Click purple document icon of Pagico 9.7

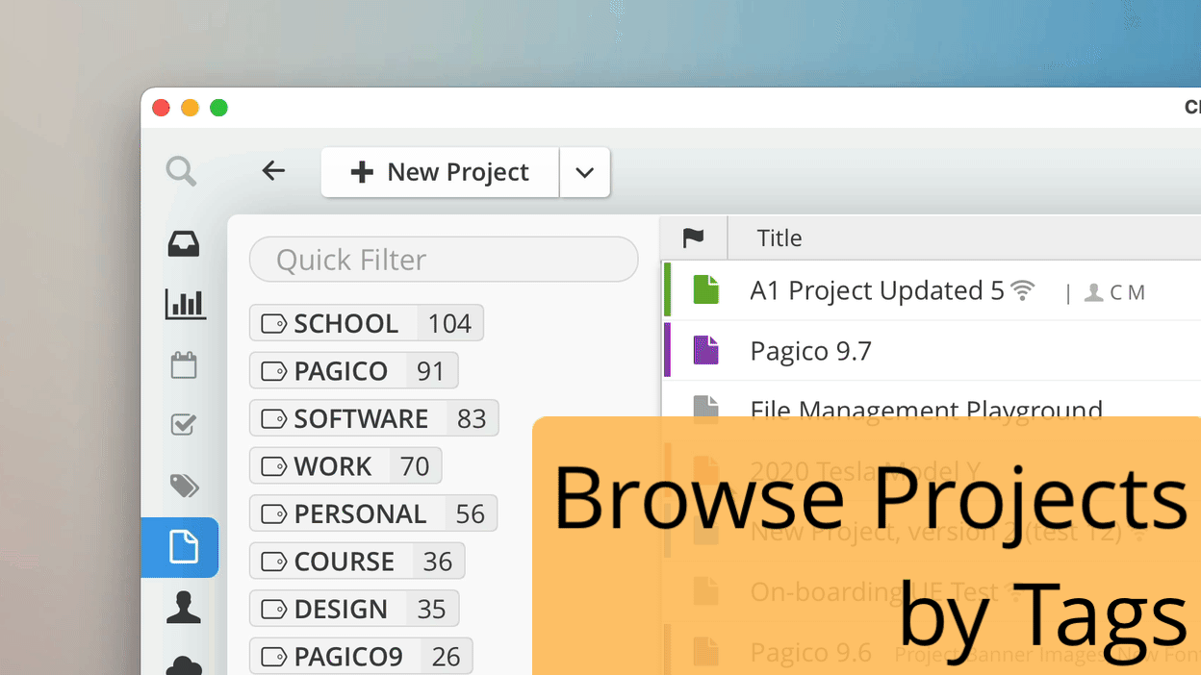(x=706, y=350)
